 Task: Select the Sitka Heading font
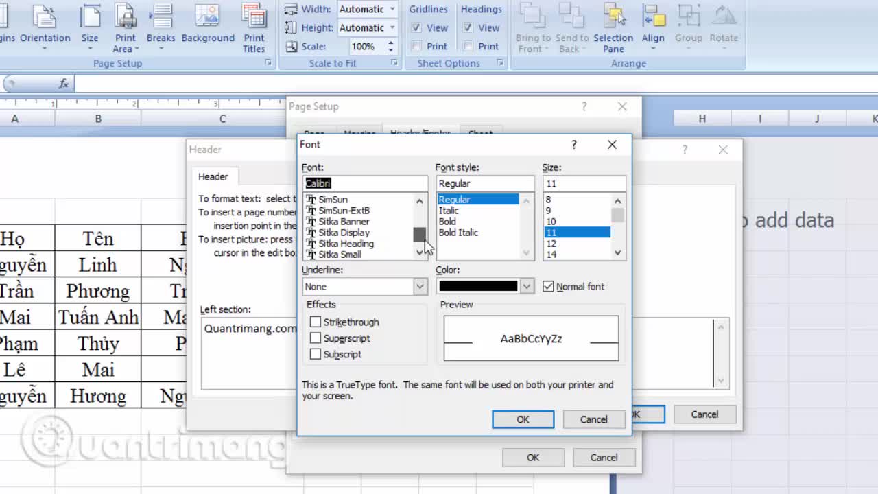[x=346, y=244]
